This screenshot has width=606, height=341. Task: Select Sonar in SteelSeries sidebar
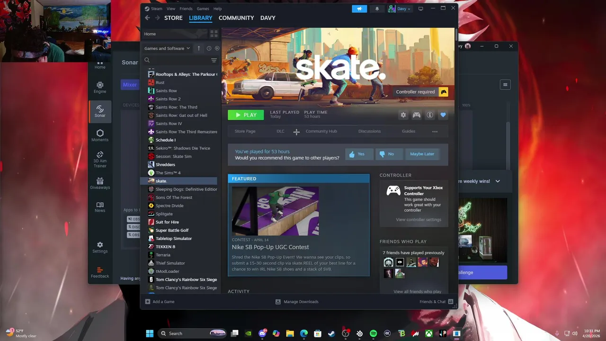[100, 112]
